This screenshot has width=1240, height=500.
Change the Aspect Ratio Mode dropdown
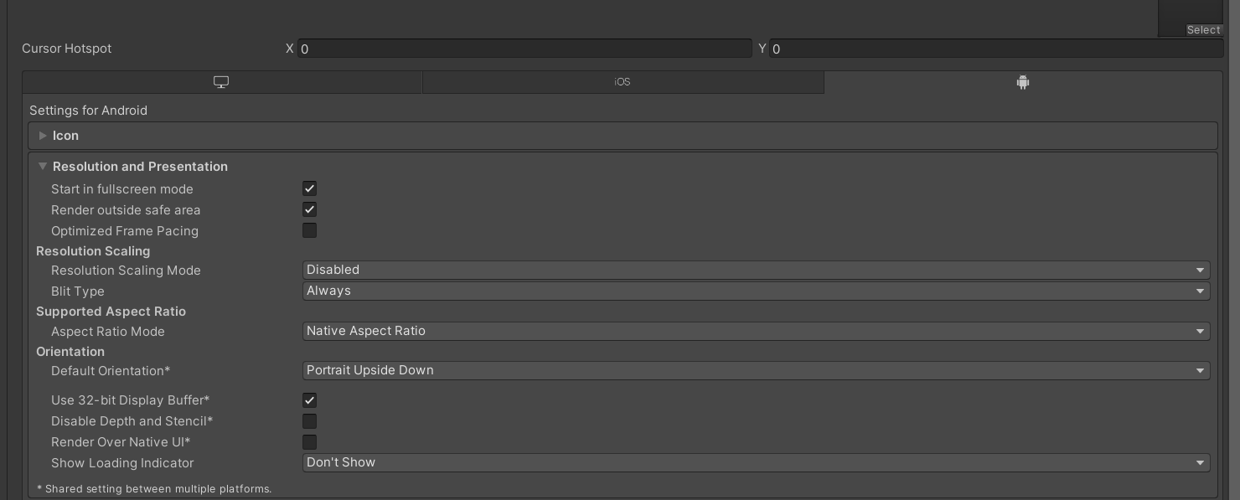tap(756, 331)
